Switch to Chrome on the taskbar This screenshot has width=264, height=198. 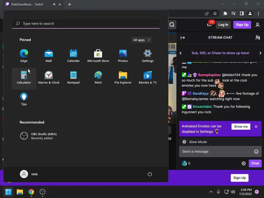point(31,192)
